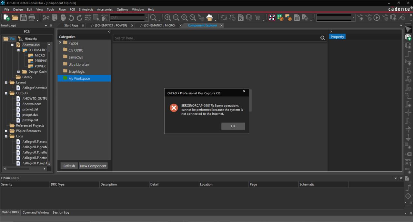Close the error dialog with X
413x222 pixels.
coord(244,91)
